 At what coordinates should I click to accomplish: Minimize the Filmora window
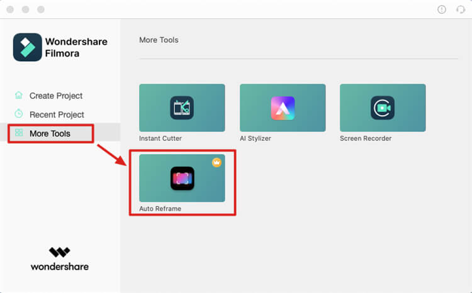coord(26,9)
